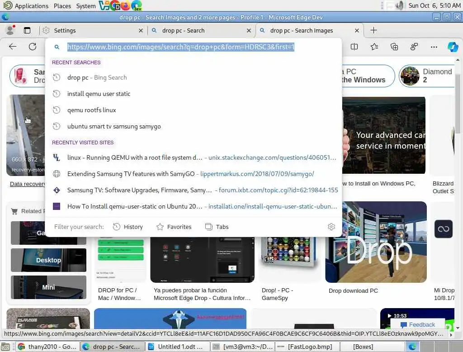Open the volume icon in system tray
Image resolution: width=463 pixels, height=352 pixels.
pos(399,5)
